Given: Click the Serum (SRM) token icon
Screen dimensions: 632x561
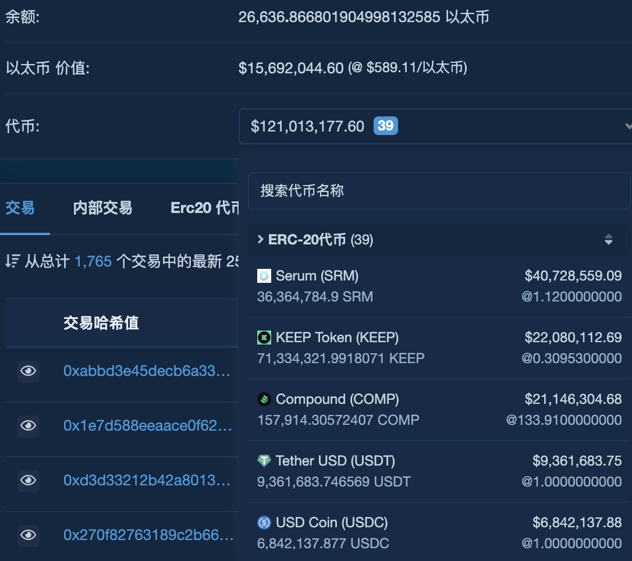Looking at the screenshot, I should coord(265,275).
